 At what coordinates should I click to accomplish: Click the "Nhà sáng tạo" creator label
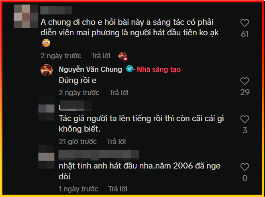tap(159, 69)
